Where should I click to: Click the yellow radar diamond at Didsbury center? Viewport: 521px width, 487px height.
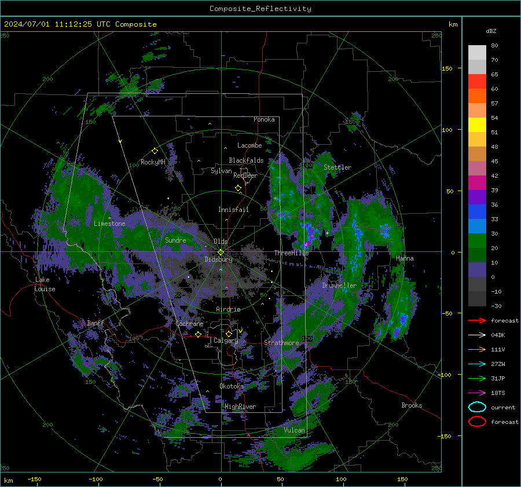pos(221,252)
